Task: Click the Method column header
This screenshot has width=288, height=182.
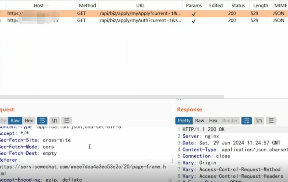Action: pyautogui.click(x=87, y=5)
